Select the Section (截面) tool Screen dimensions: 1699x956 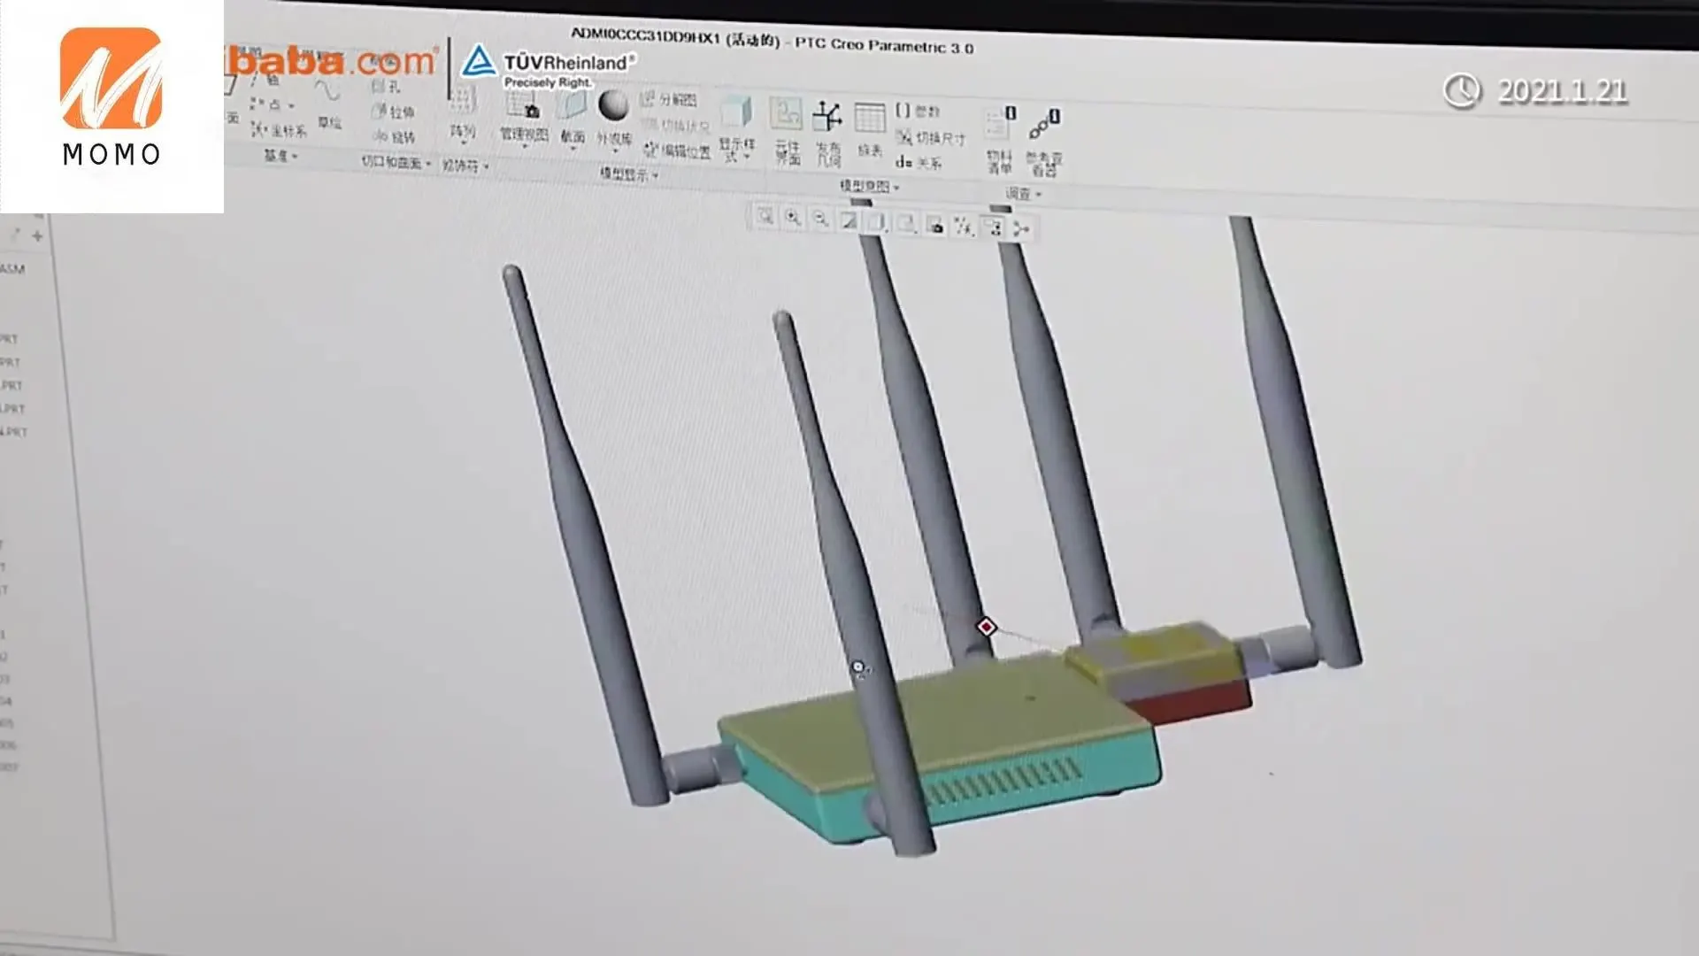click(572, 107)
